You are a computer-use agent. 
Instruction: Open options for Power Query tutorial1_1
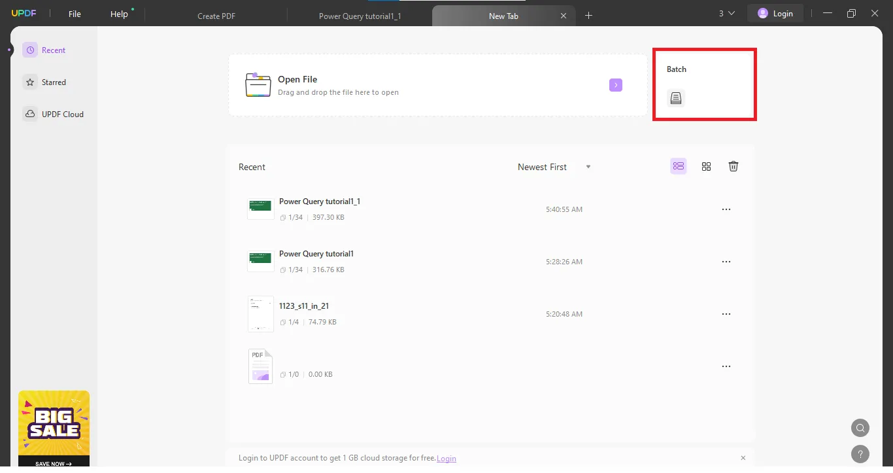(x=726, y=209)
